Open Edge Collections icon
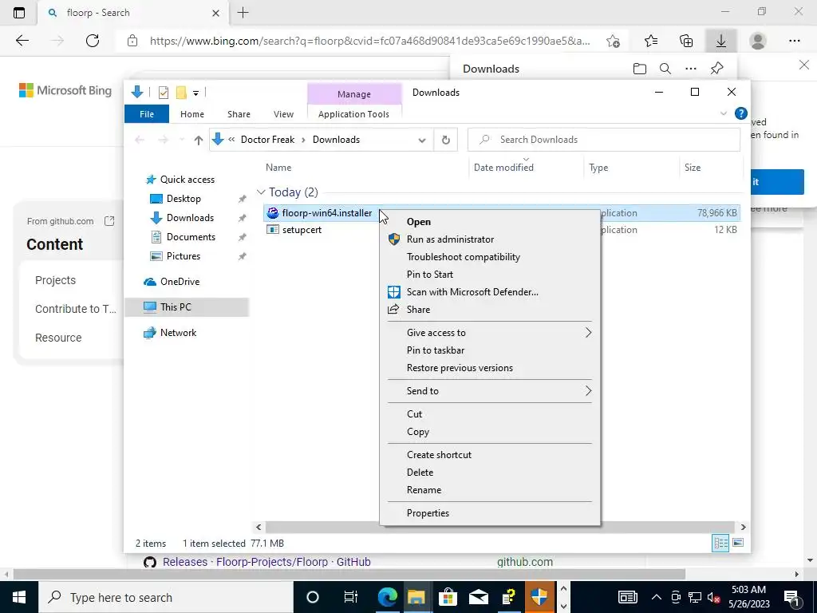Viewport: 817px width, 613px height. pos(686,41)
